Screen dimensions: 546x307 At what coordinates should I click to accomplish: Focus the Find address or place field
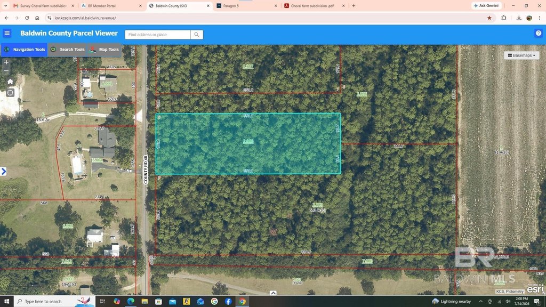click(158, 35)
